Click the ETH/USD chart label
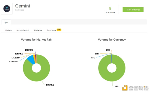 pyautogui.click(x=13, y=61)
